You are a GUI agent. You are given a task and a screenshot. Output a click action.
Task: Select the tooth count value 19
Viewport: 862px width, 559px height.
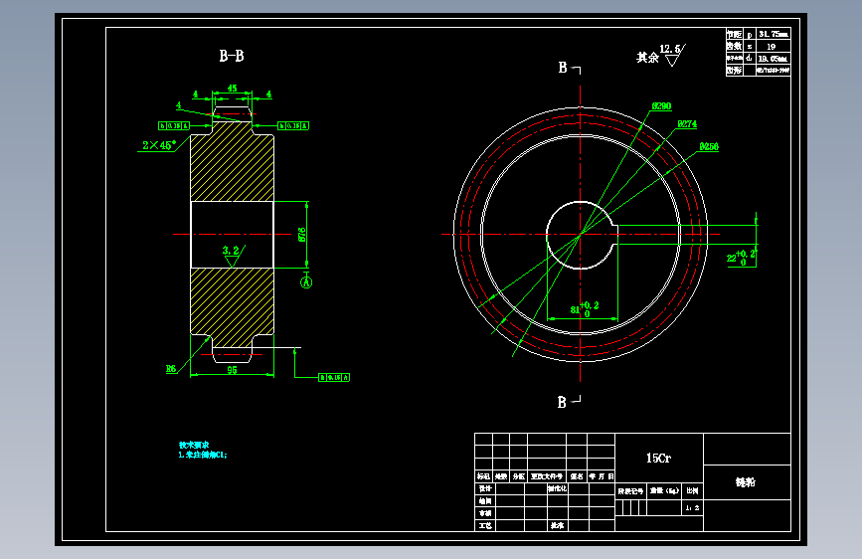pyautogui.click(x=774, y=47)
